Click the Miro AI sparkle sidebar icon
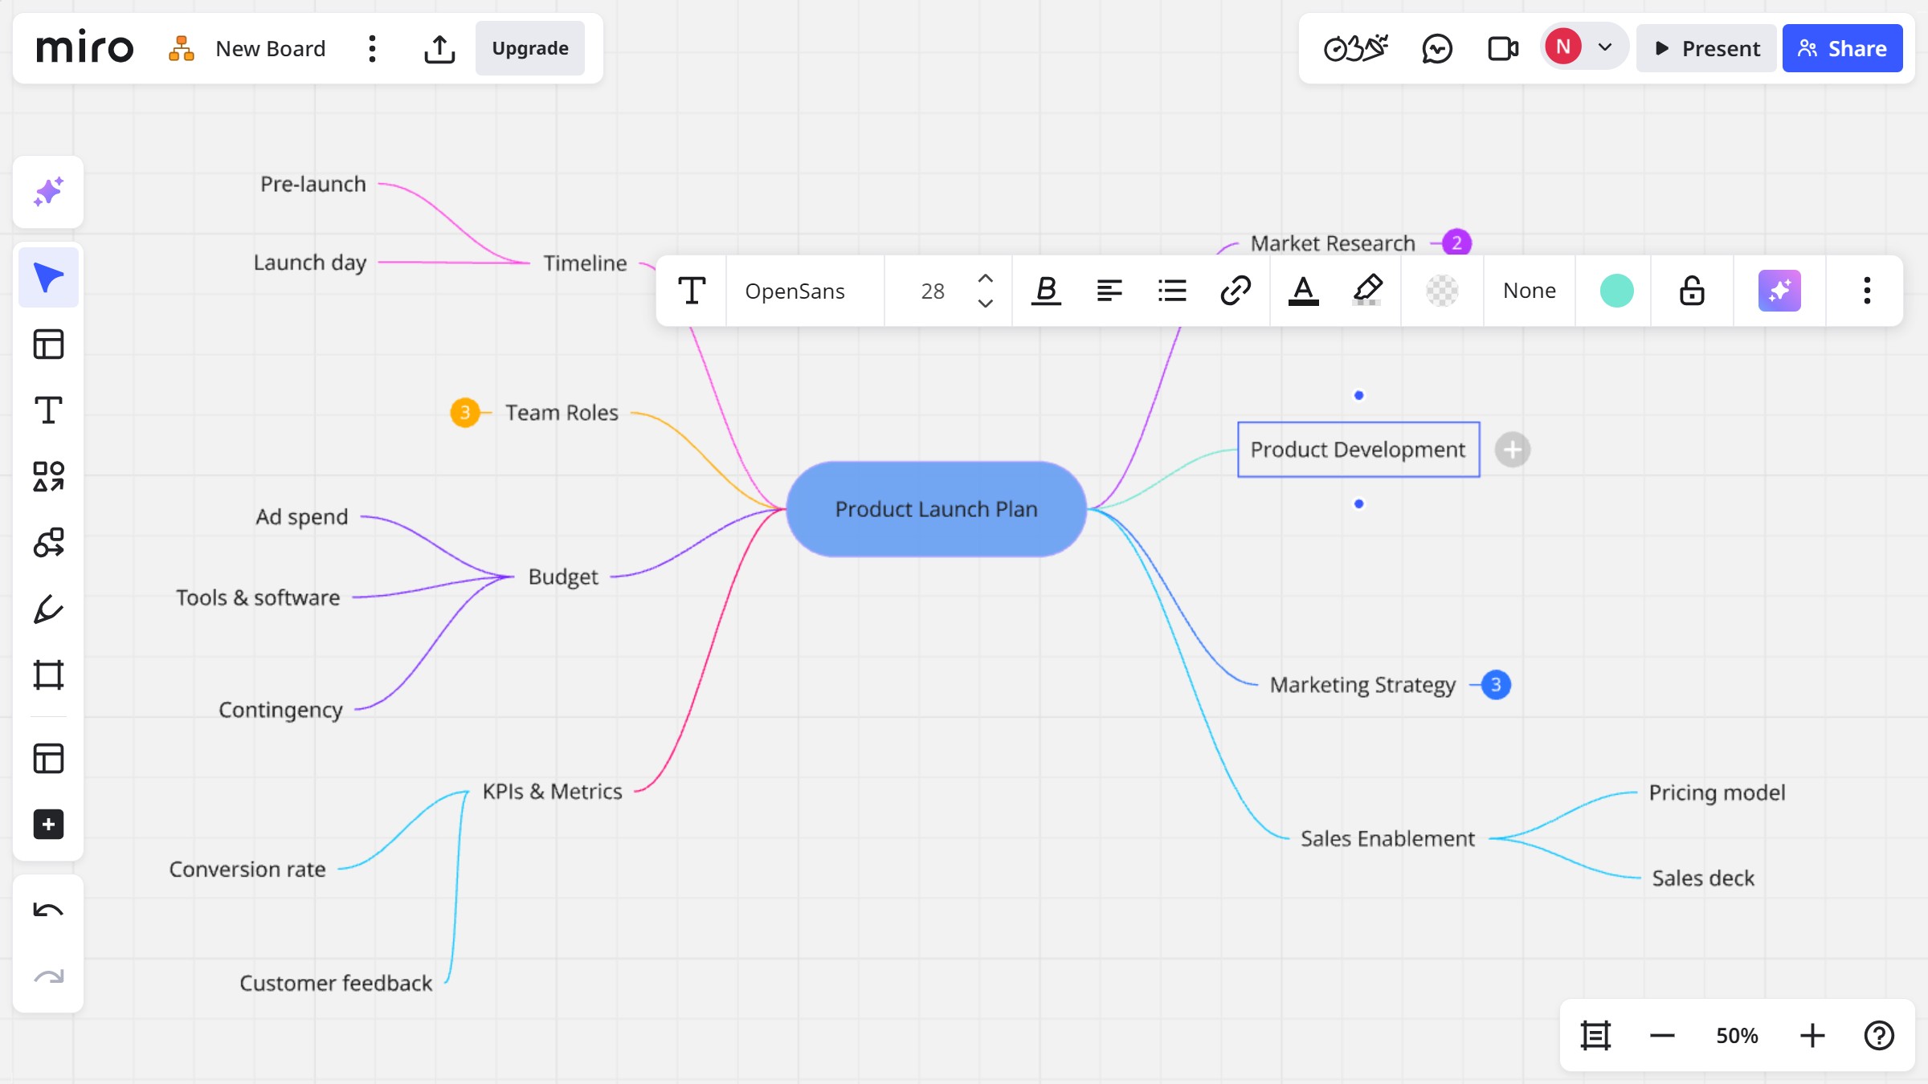The image size is (1928, 1084). pos(48,192)
